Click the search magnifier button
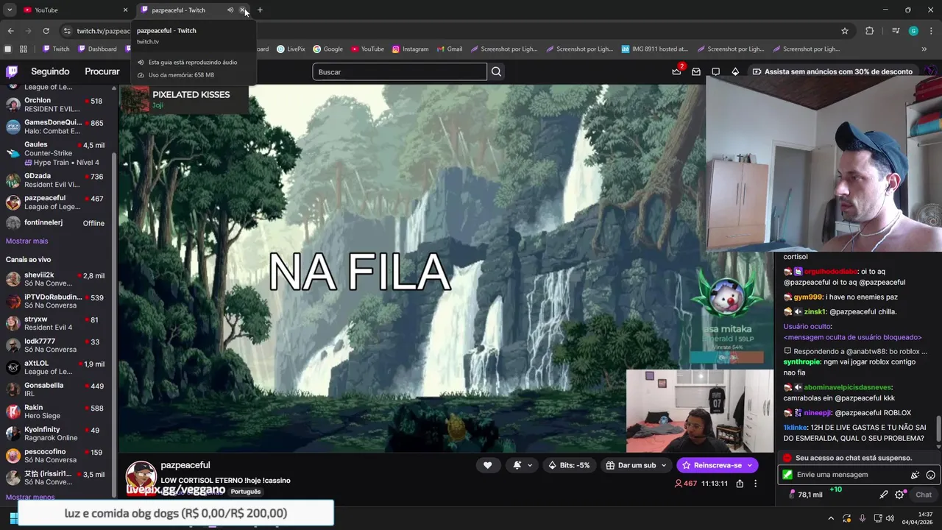 (x=497, y=72)
